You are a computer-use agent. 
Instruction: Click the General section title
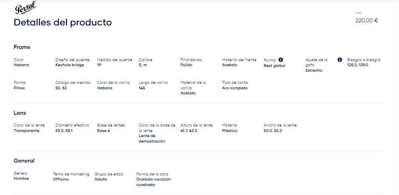tap(24, 161)
